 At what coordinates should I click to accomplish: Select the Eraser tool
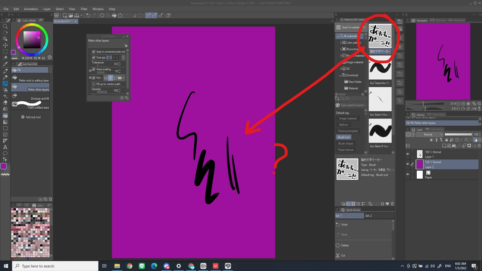point(5,102)
